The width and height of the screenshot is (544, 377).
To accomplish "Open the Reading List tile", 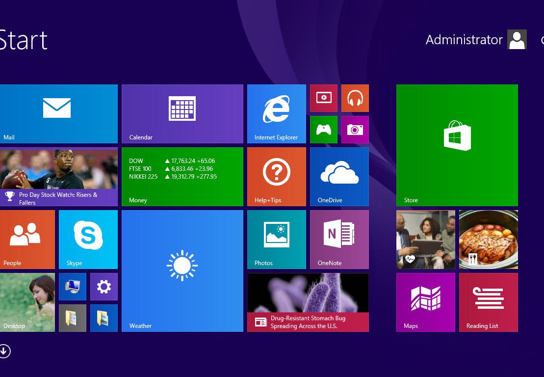I will pos(489,302).
